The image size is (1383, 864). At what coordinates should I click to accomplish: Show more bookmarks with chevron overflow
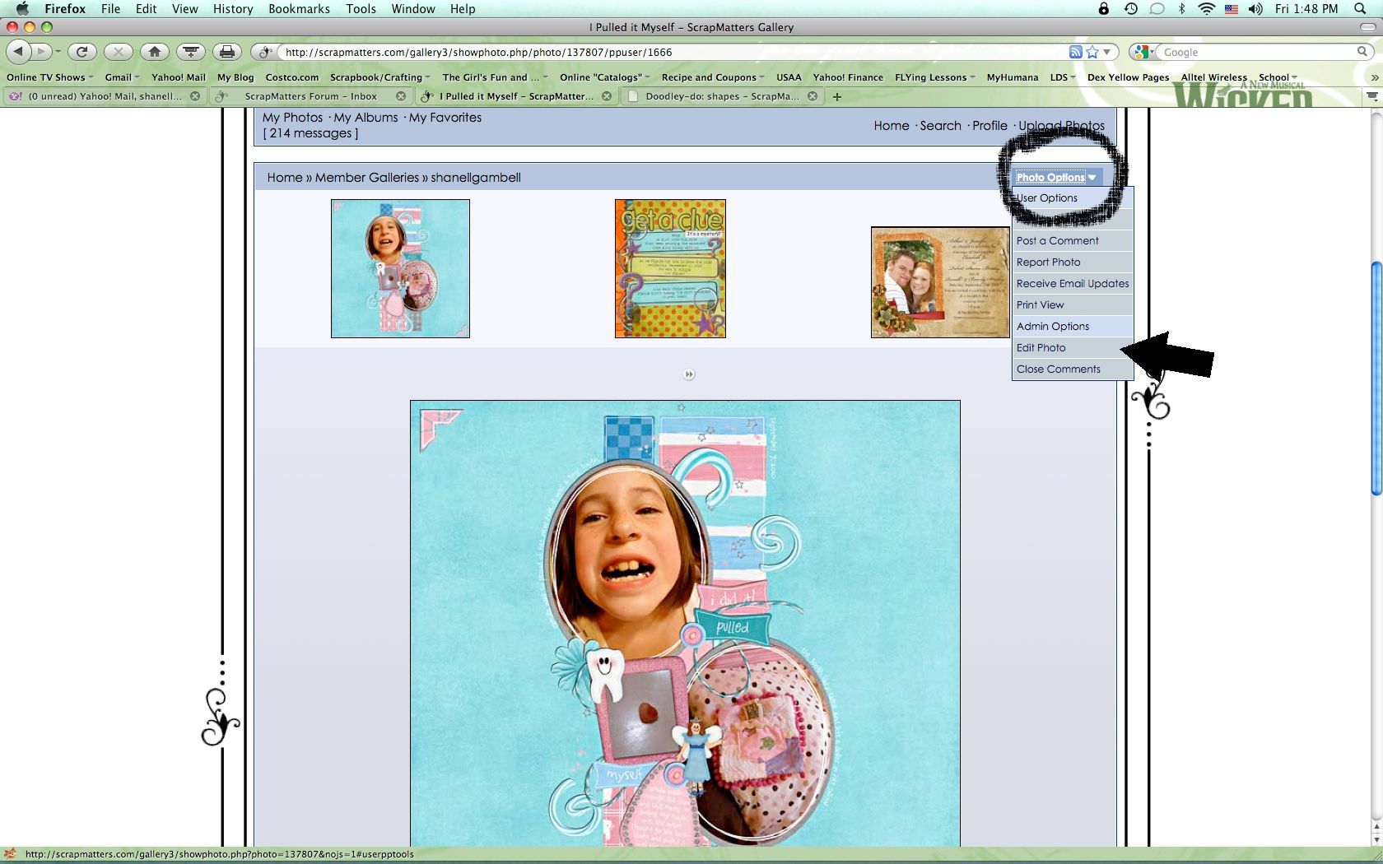click(x=1373, y=77)
